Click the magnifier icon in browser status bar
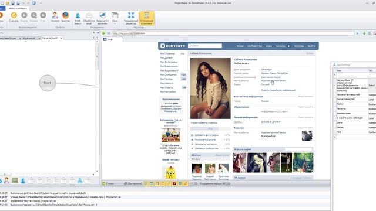 tap(186, 183)
